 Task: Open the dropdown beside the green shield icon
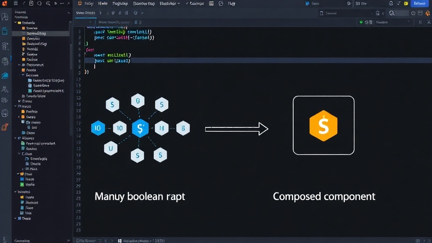coord(394,22)
